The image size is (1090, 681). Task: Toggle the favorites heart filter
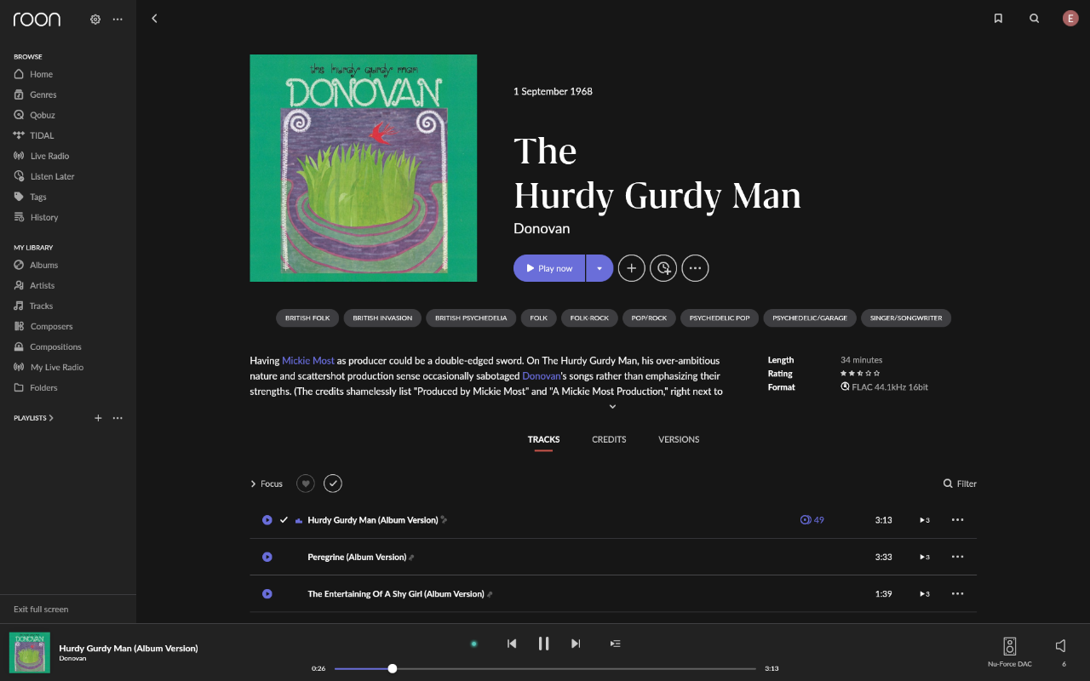306,484
